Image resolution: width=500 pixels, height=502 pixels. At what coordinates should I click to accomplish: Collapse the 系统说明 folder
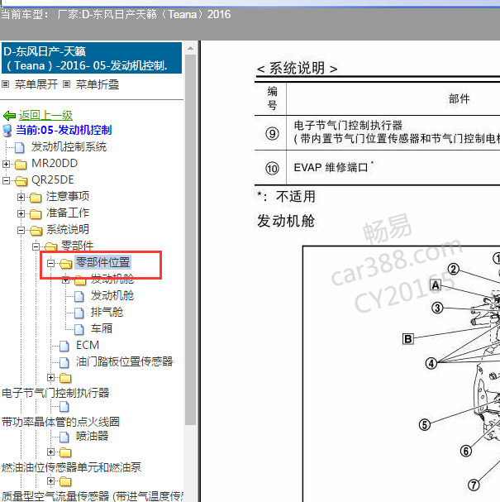point(21,230)
